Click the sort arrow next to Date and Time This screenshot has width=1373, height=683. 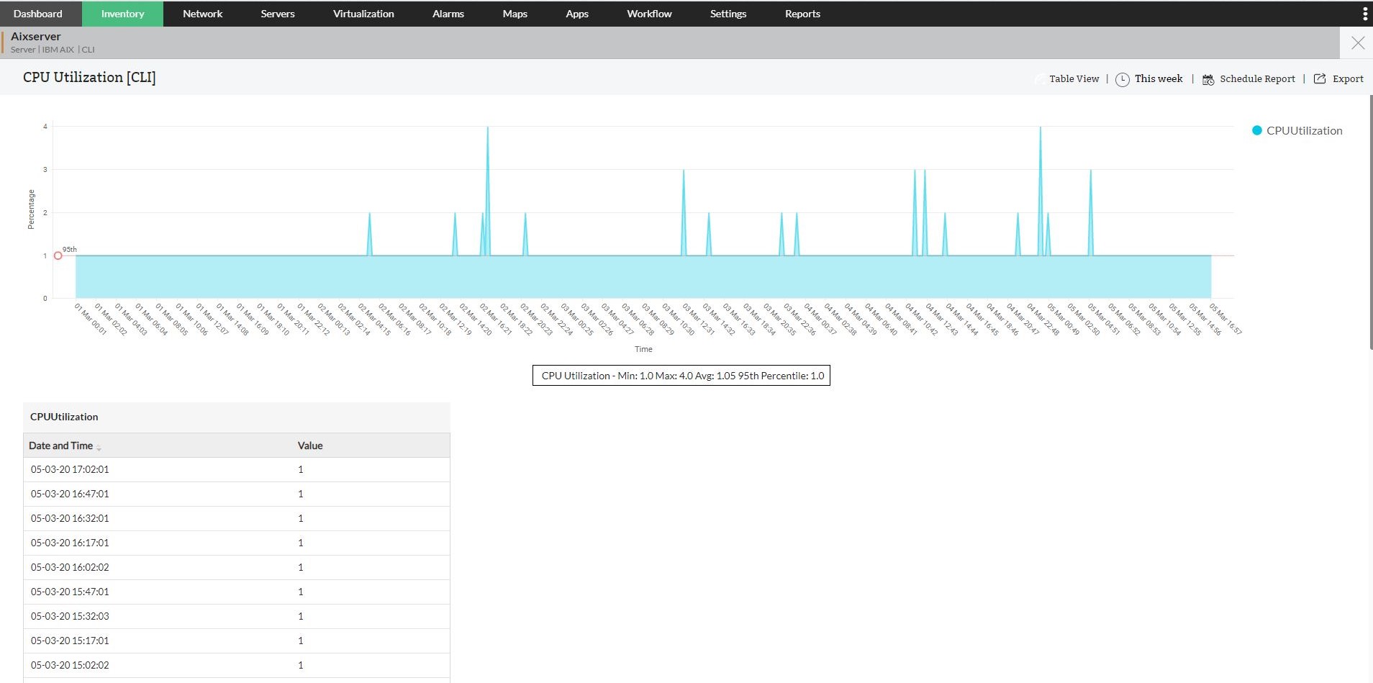coord(98,447)
